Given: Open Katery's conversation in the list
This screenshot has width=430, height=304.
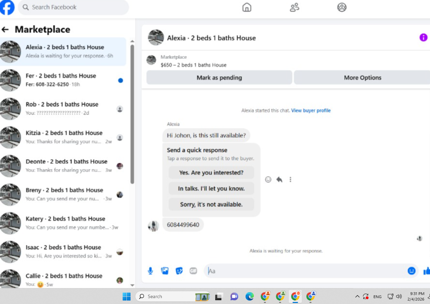Looking at the screenshot, I should click(x=63, y=223).
